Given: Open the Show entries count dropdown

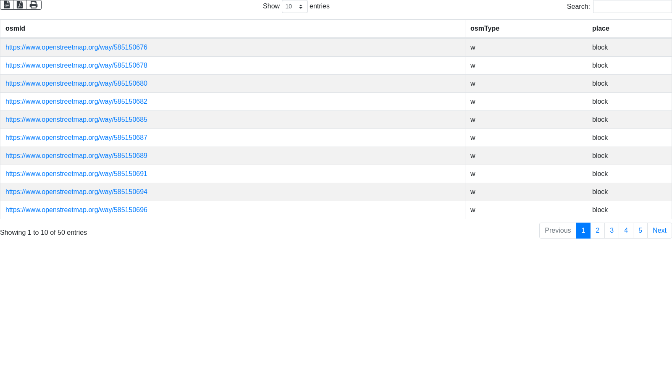Looking at the screenshot, I should pyautogui.click(x=294, y=7).
